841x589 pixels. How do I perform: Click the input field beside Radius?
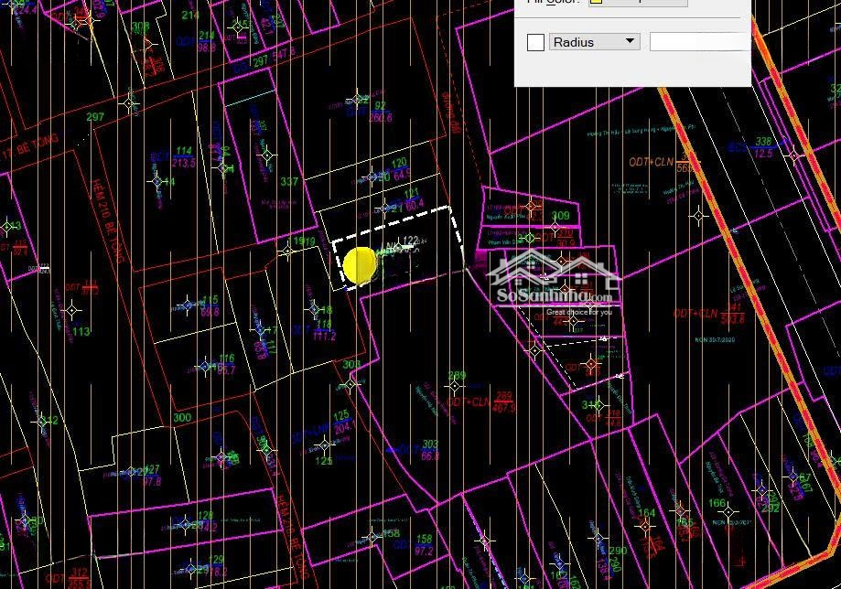[699, 42]
